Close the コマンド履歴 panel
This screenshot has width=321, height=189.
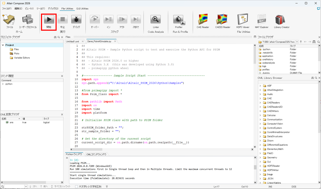(62, 76)
